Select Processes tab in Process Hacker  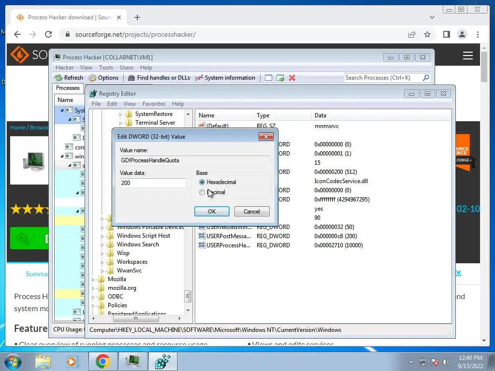[68, 88]
